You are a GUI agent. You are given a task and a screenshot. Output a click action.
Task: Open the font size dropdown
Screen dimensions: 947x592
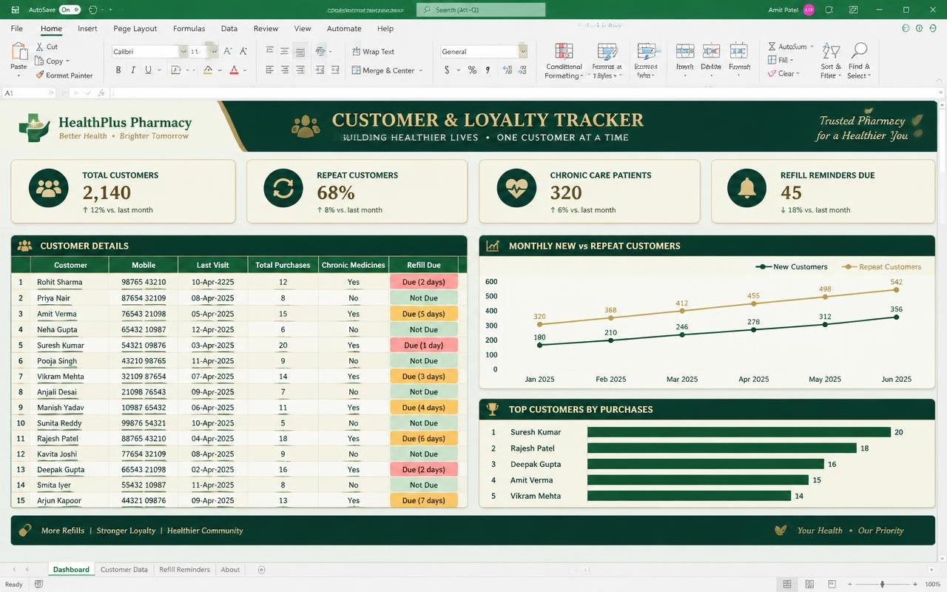coord(214,52)
